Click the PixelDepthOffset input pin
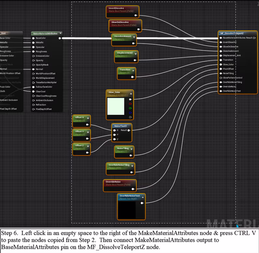259x253 pixels. [x=33, y=109]
